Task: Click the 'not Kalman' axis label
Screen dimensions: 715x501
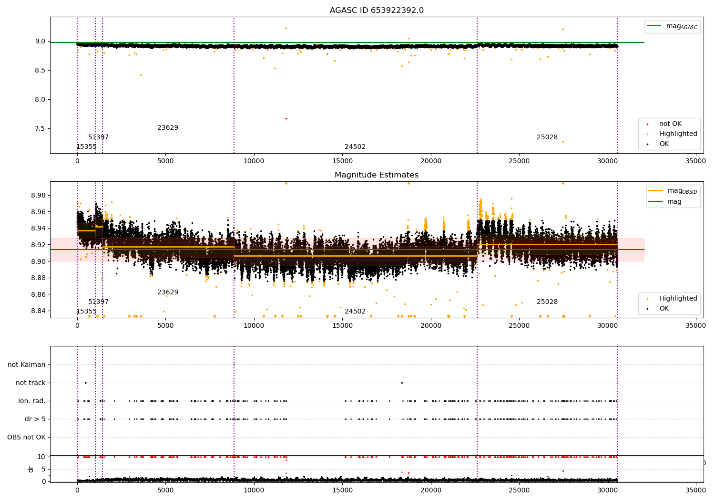Action: pyautogui.click(x=27, y=365)
